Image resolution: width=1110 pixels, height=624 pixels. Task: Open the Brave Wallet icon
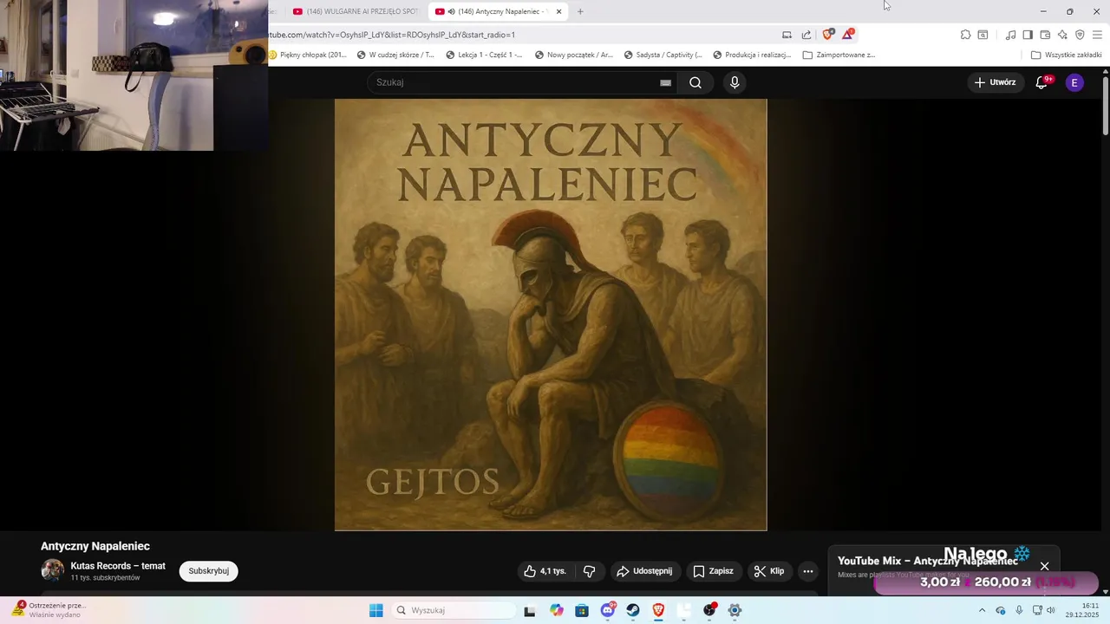pos(1045,35)
